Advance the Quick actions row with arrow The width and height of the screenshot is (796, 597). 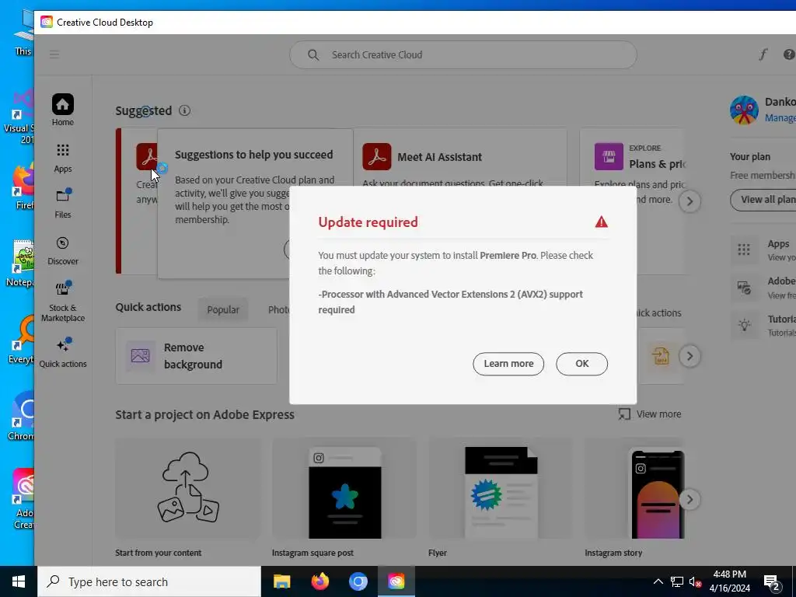coord(690,356)
